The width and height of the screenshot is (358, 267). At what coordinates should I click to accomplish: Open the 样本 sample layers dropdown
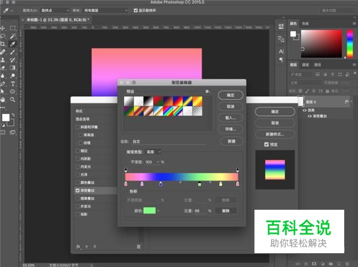[x=109, y=10]
